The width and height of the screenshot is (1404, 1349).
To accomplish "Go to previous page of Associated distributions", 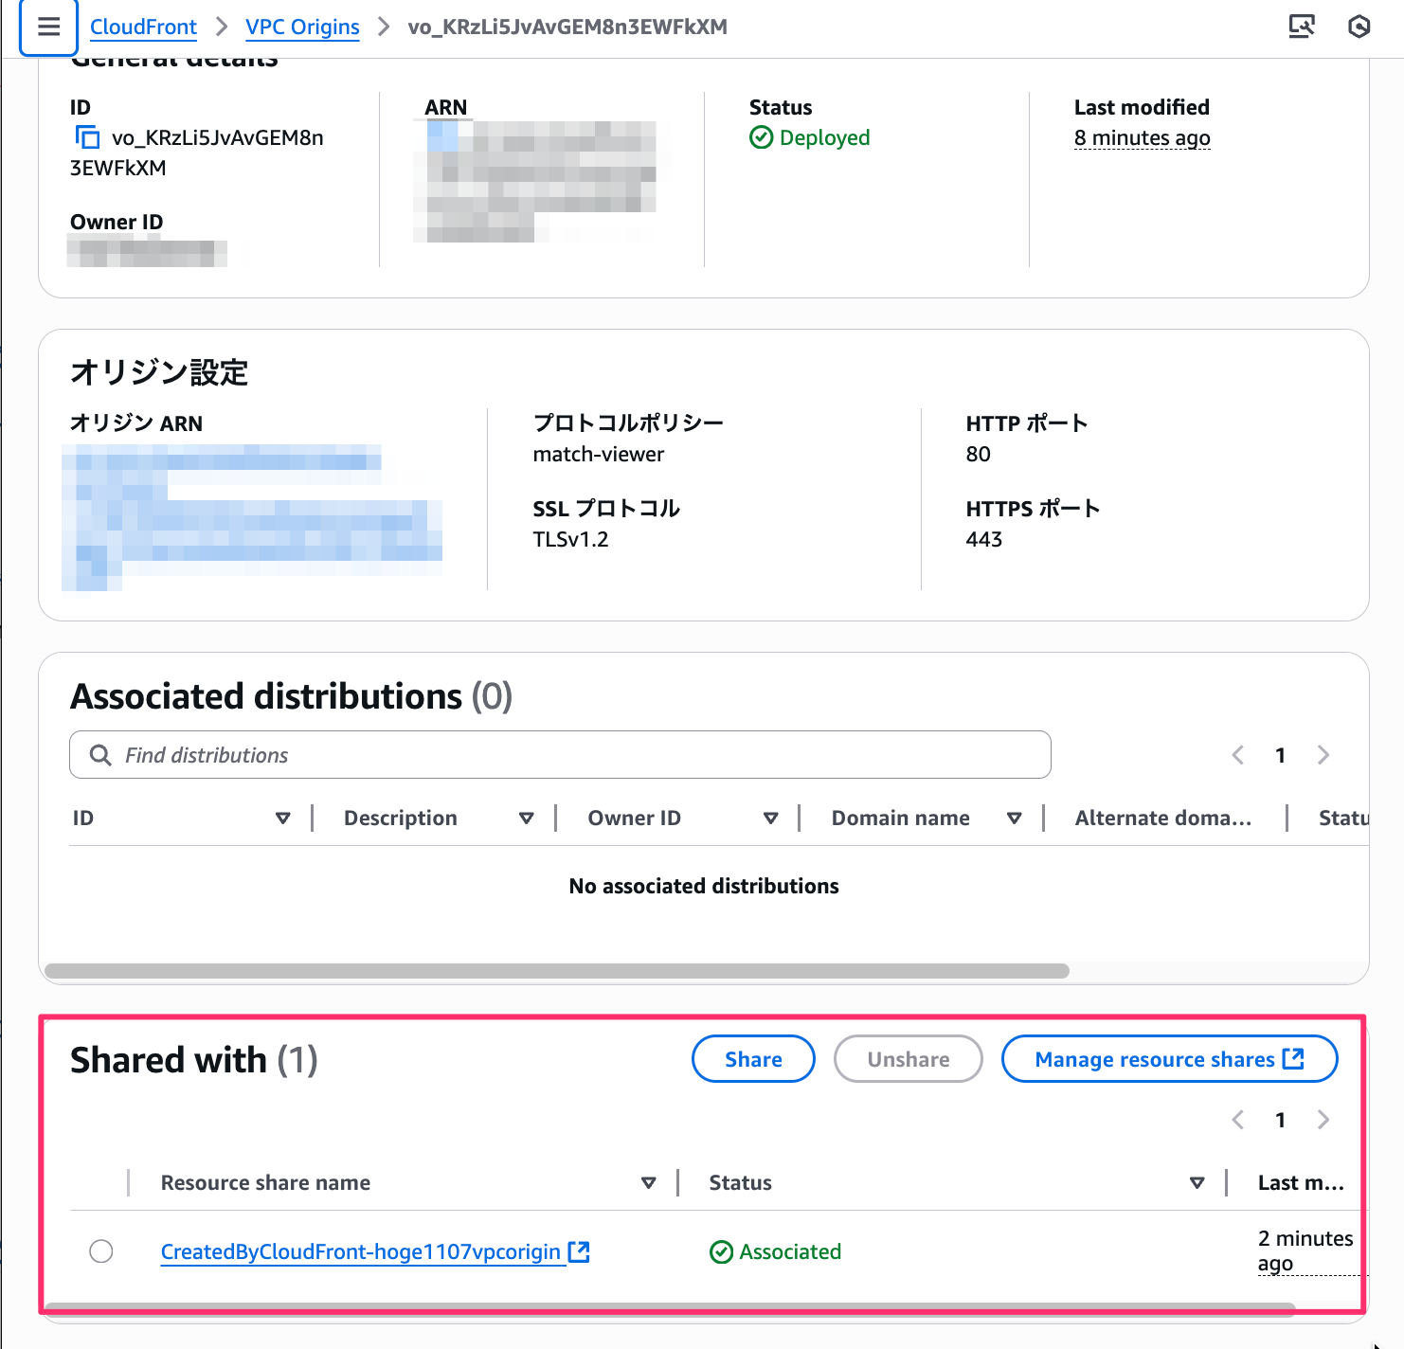I will click(x=1237, y=755).
